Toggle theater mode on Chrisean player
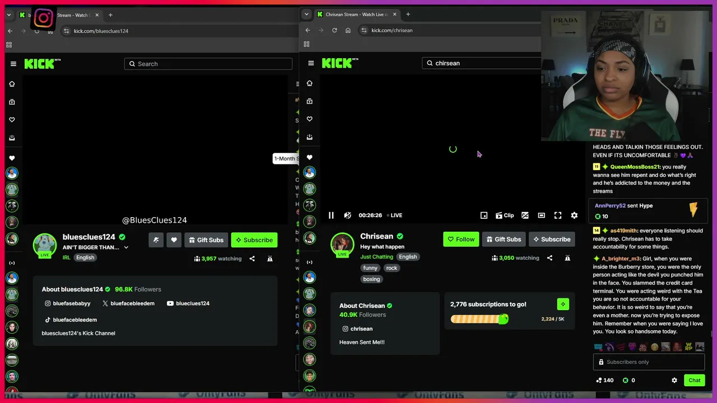717x403 pixels. pos(541,215)
